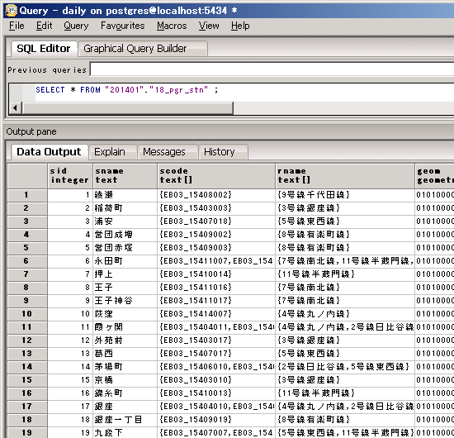Screen dimensions: 454x438
Task: Click the scode text[] column header
Action: pos(216,176)
